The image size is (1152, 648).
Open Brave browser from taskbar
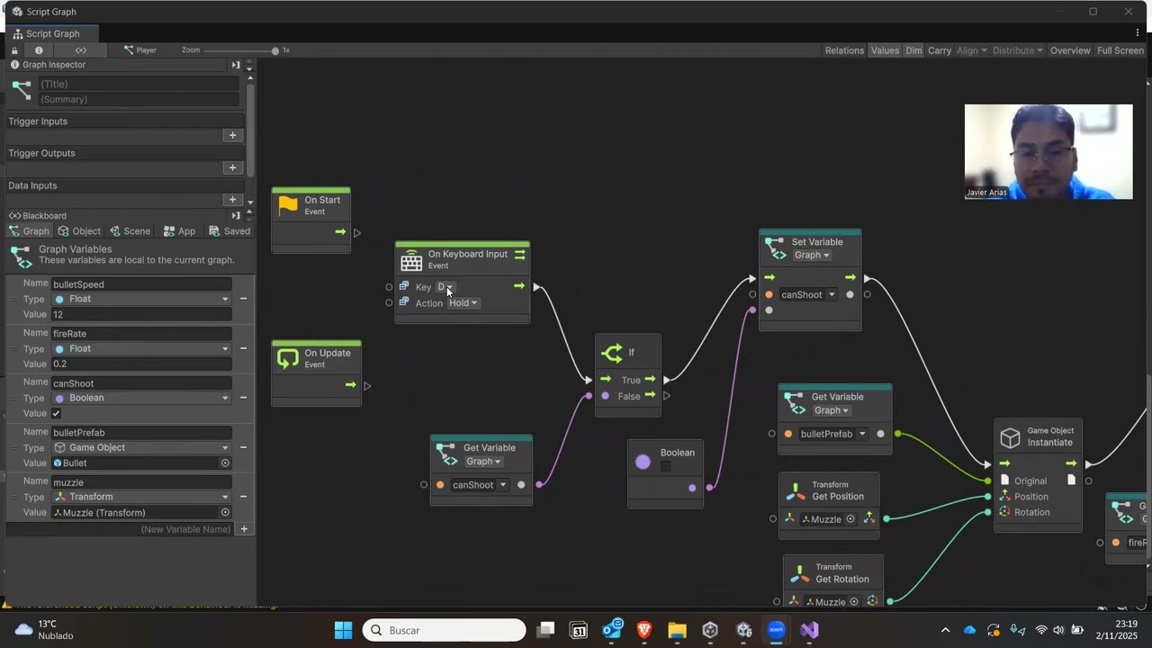tap(644, 630)
